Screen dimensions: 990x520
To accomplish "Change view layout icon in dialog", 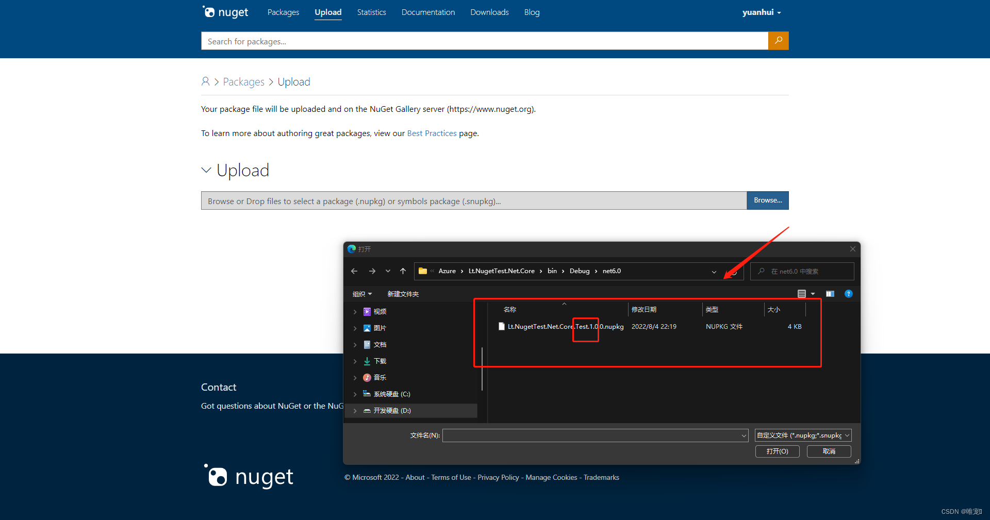I will (801, 294).
